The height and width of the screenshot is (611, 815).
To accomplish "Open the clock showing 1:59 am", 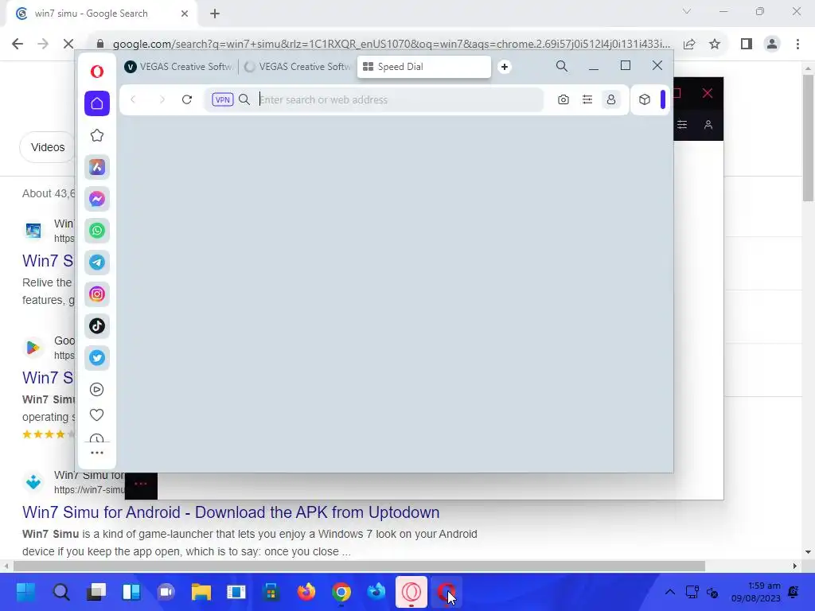I will click(756, 592).
